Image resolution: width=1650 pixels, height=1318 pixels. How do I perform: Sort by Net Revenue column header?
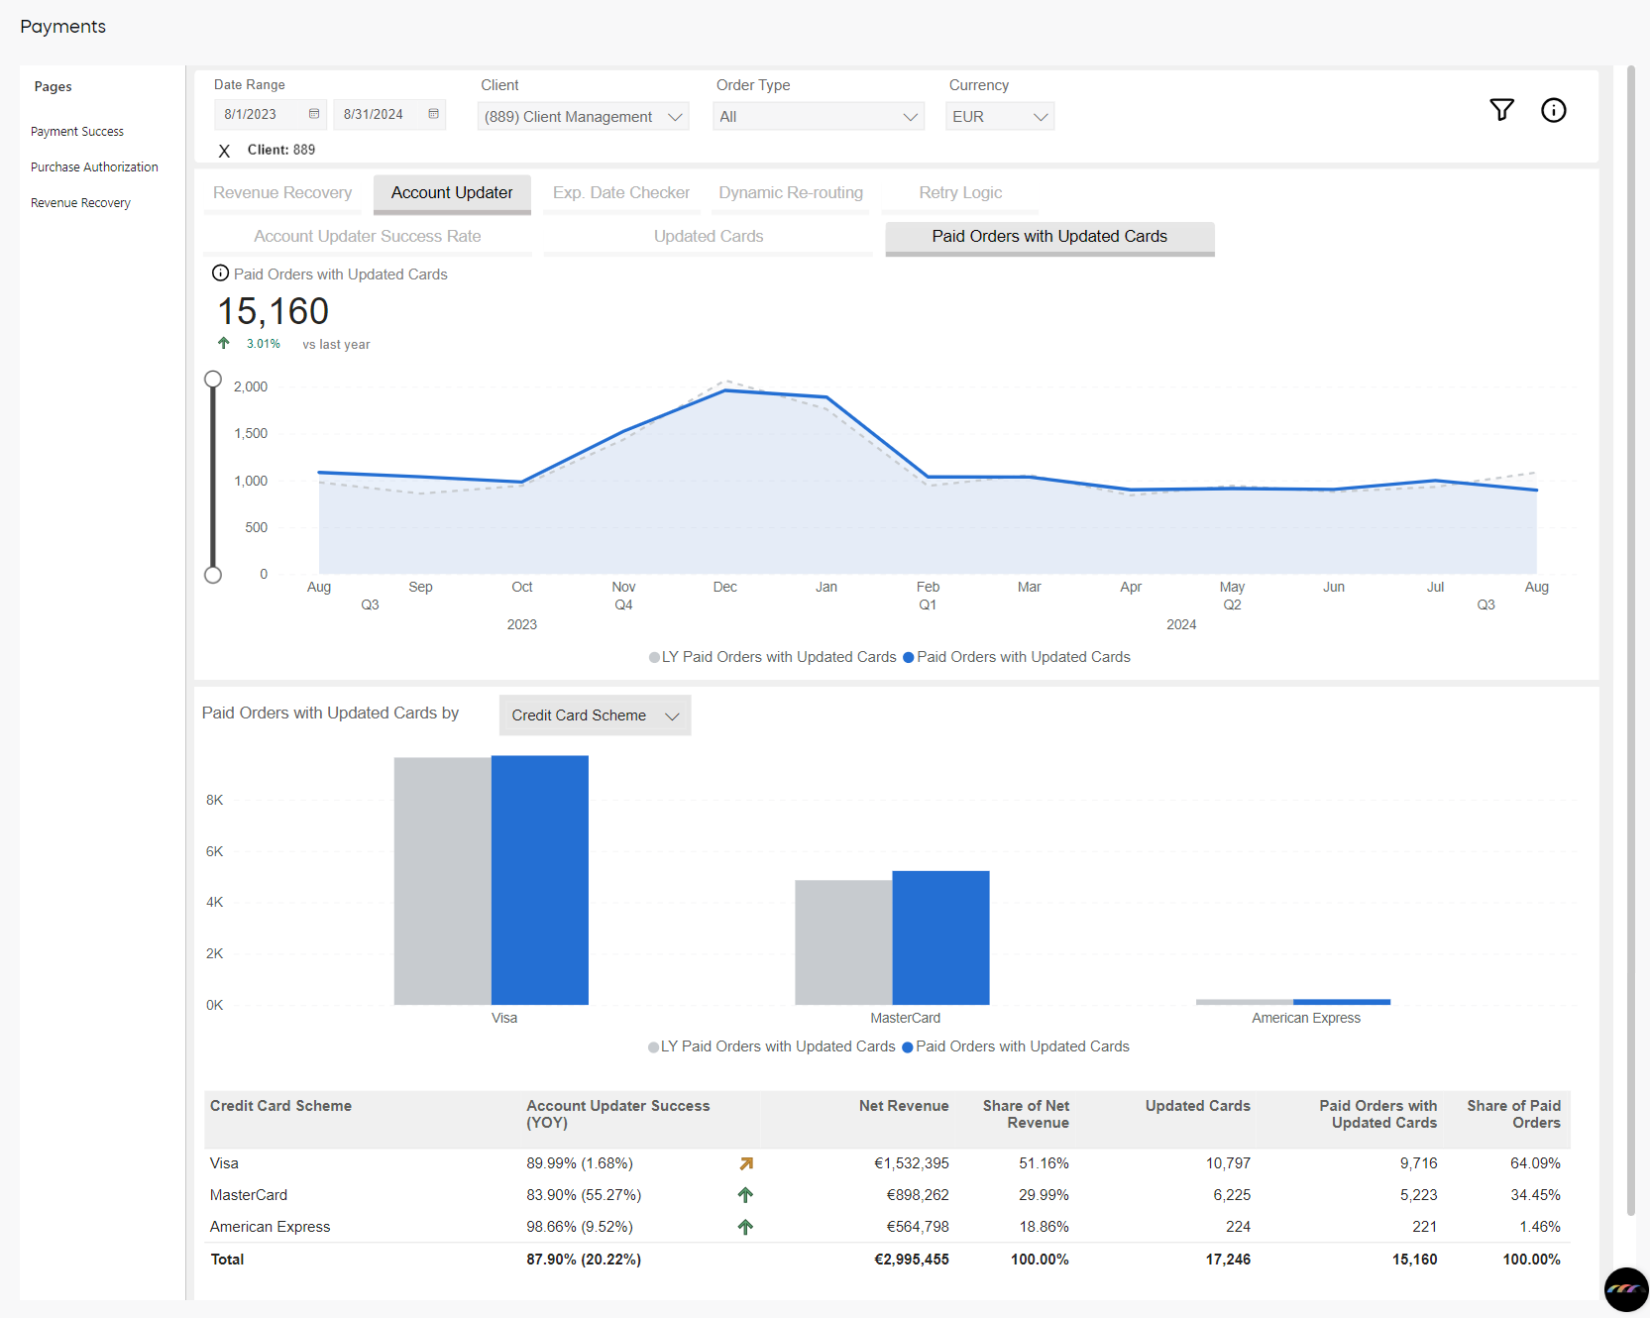(904, 1106)
